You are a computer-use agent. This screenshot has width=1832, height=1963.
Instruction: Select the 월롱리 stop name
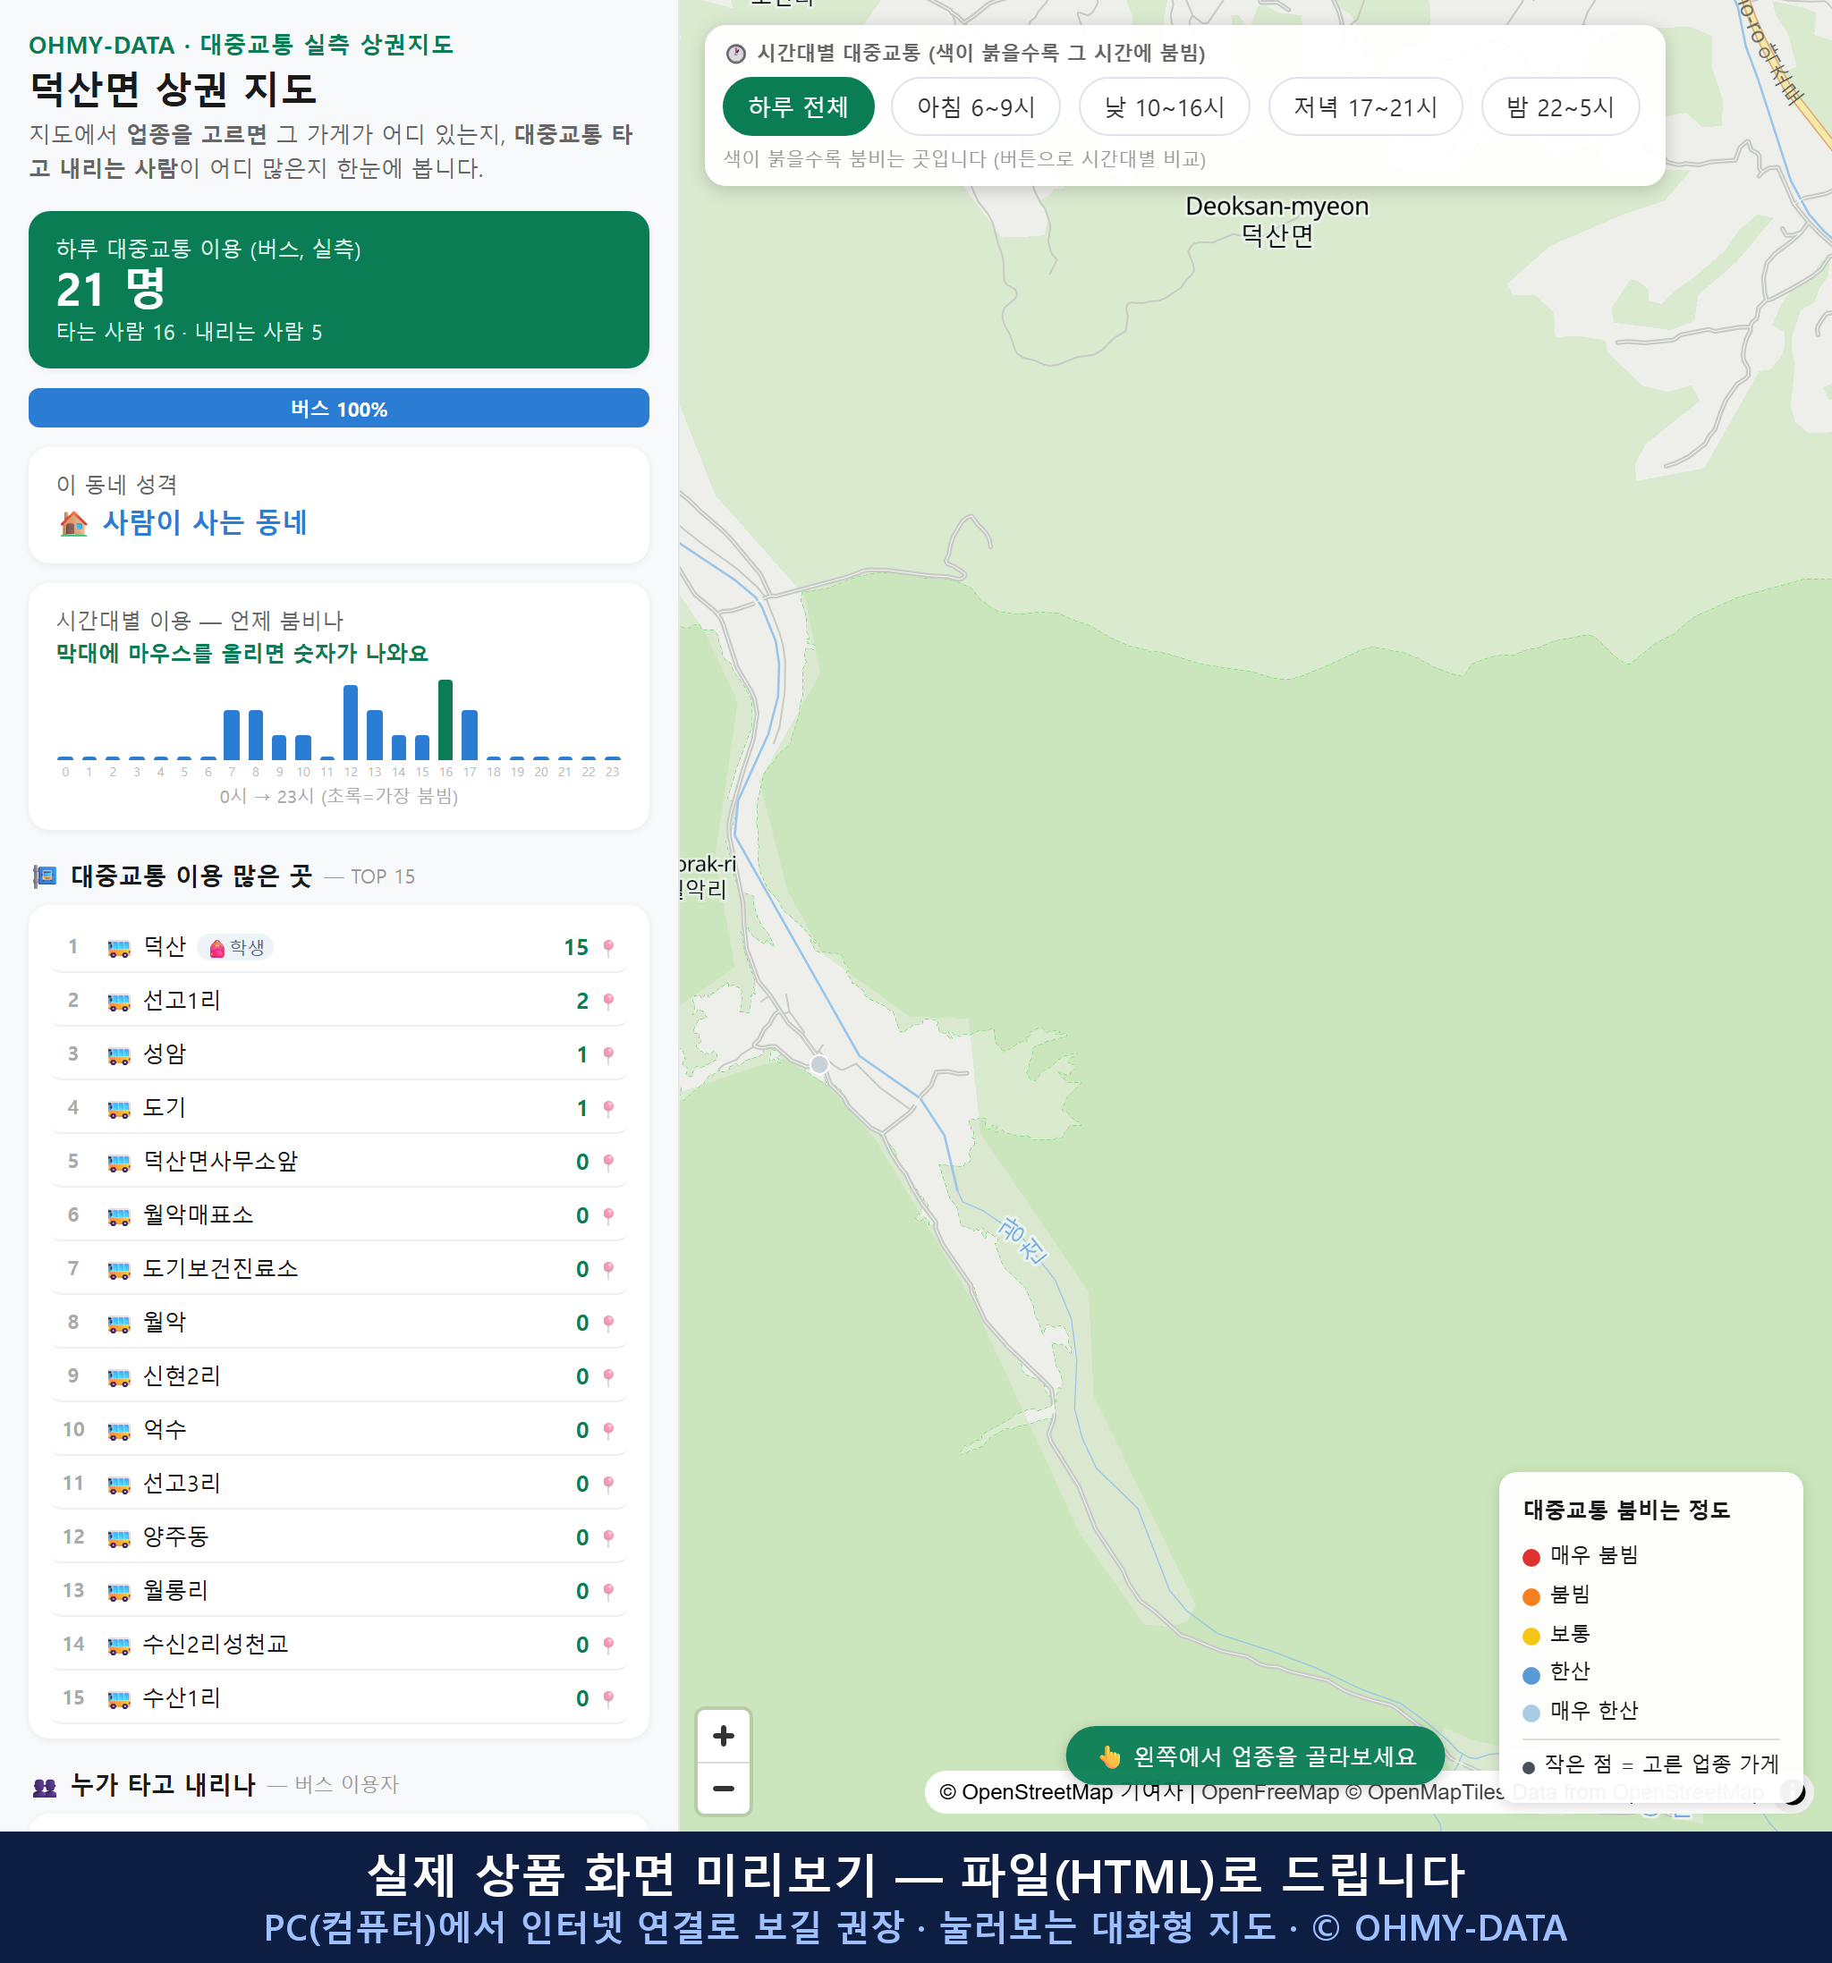click(x=176, y=1591)
